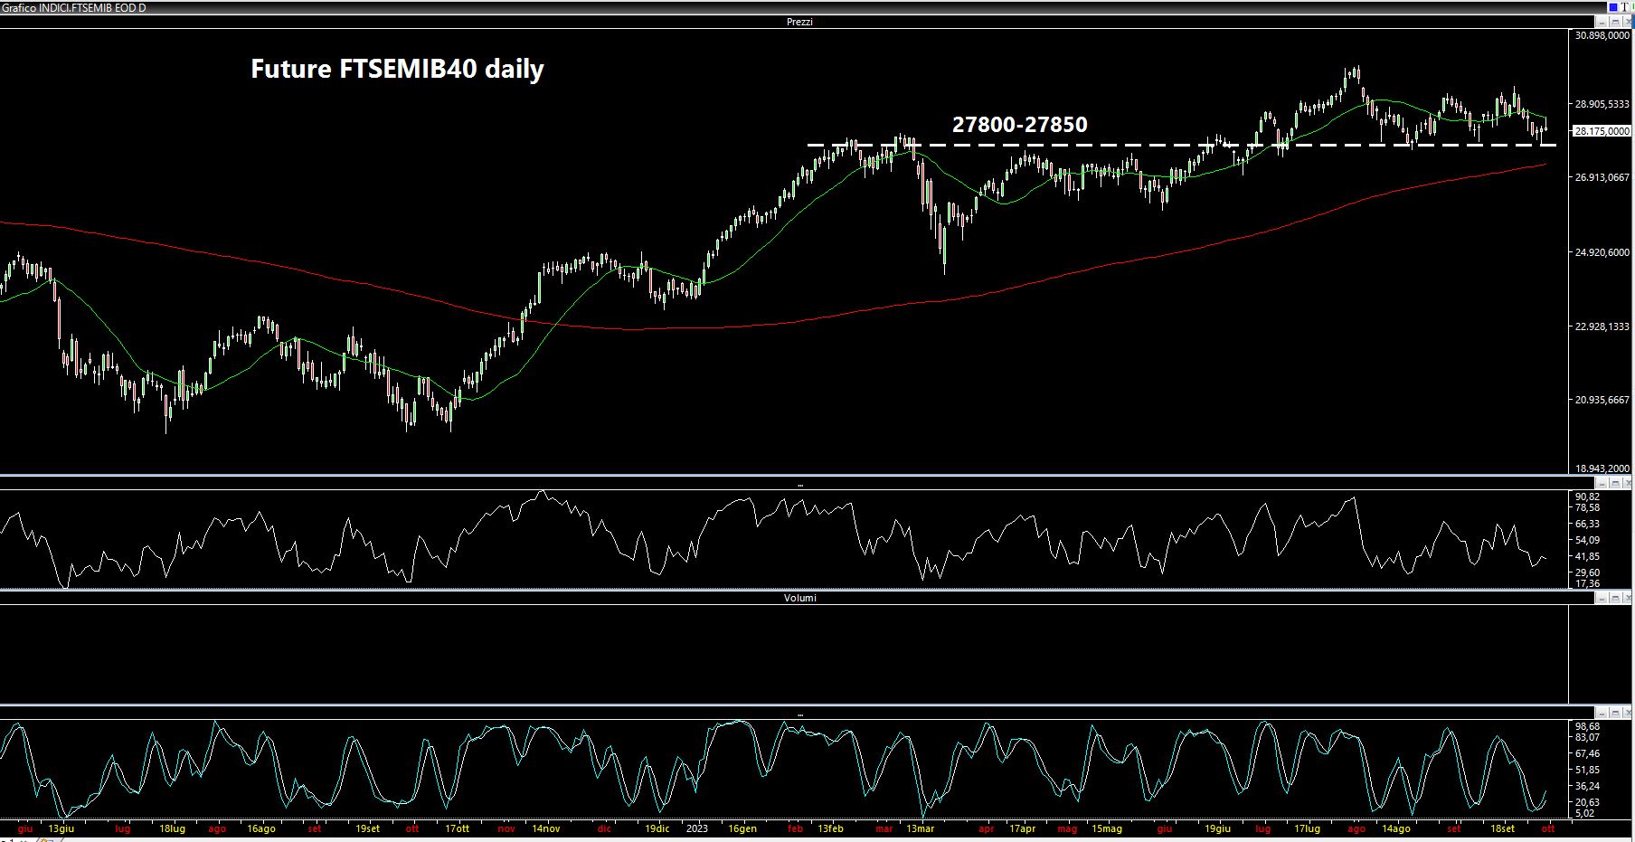Screen dimensions: 1635x842
Task: Click the 98,68 stochastic scale value
Action: 1587,726
